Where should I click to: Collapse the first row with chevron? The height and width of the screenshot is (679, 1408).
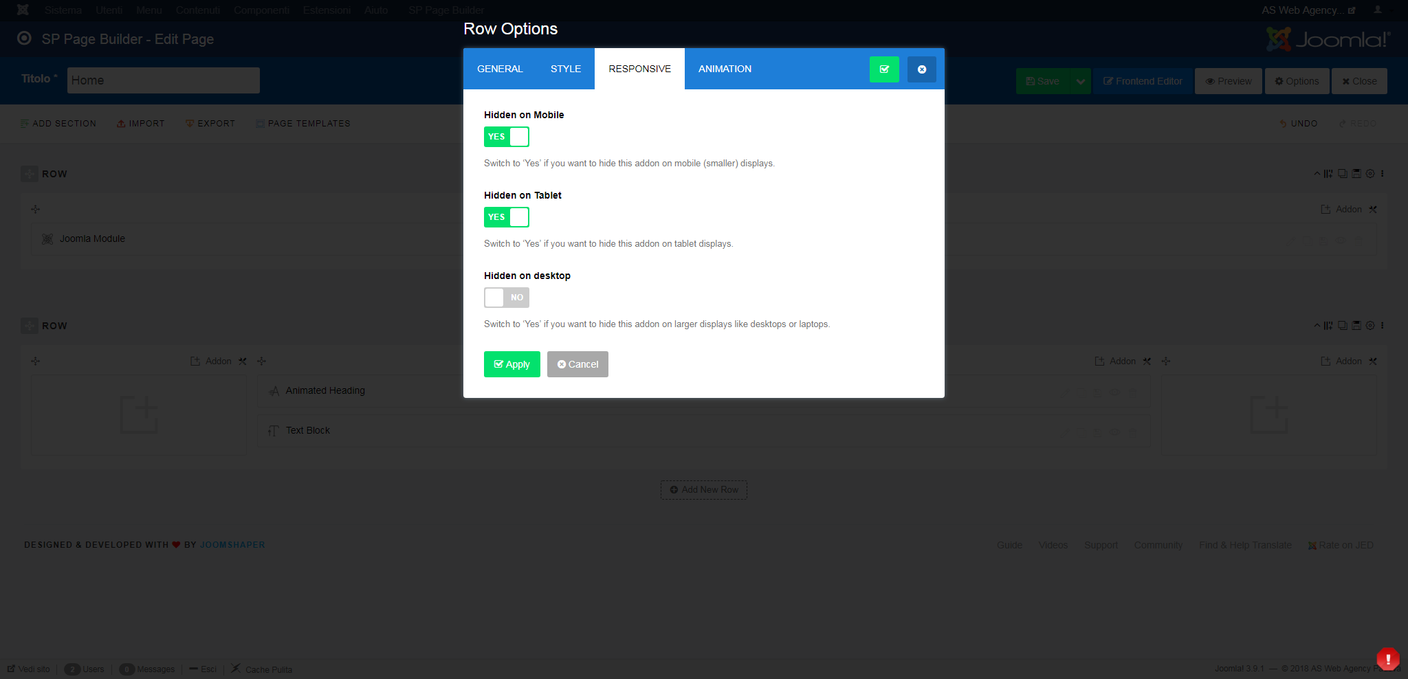pyautogui.click(x=1317, y=174)
